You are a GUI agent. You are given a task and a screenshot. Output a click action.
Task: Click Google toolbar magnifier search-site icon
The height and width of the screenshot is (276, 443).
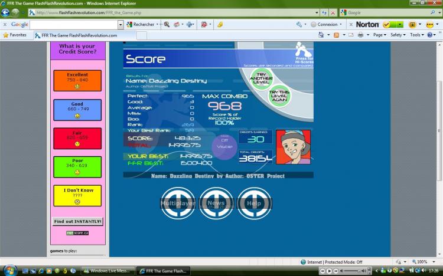(167, 25)
